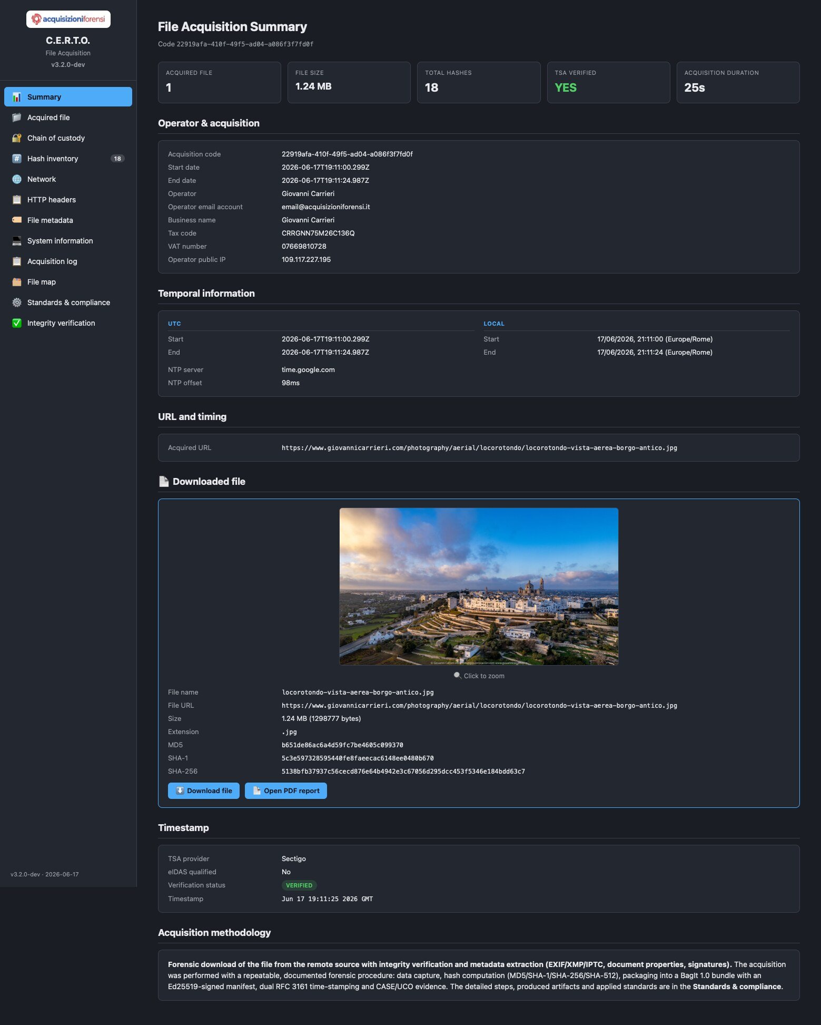Click the Standards & compliance gear icon

tap(17, 302)
